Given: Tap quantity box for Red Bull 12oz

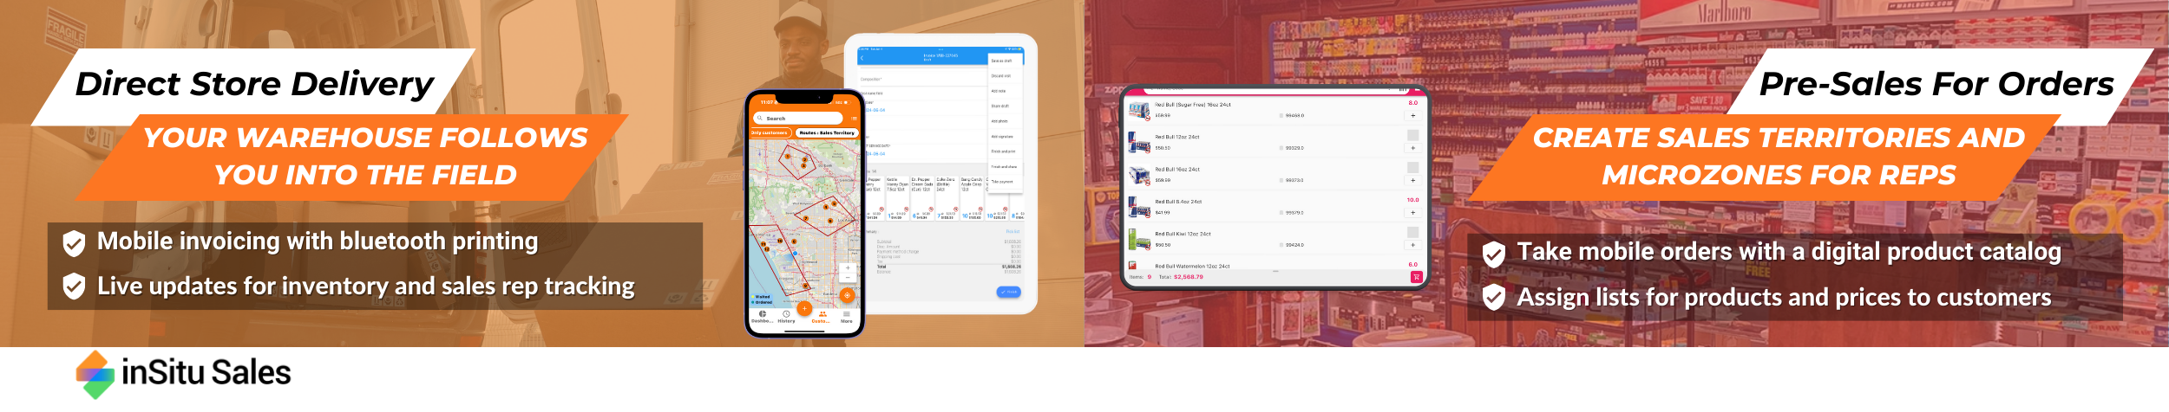Looking at the screenshot, I should (1412, 135).
